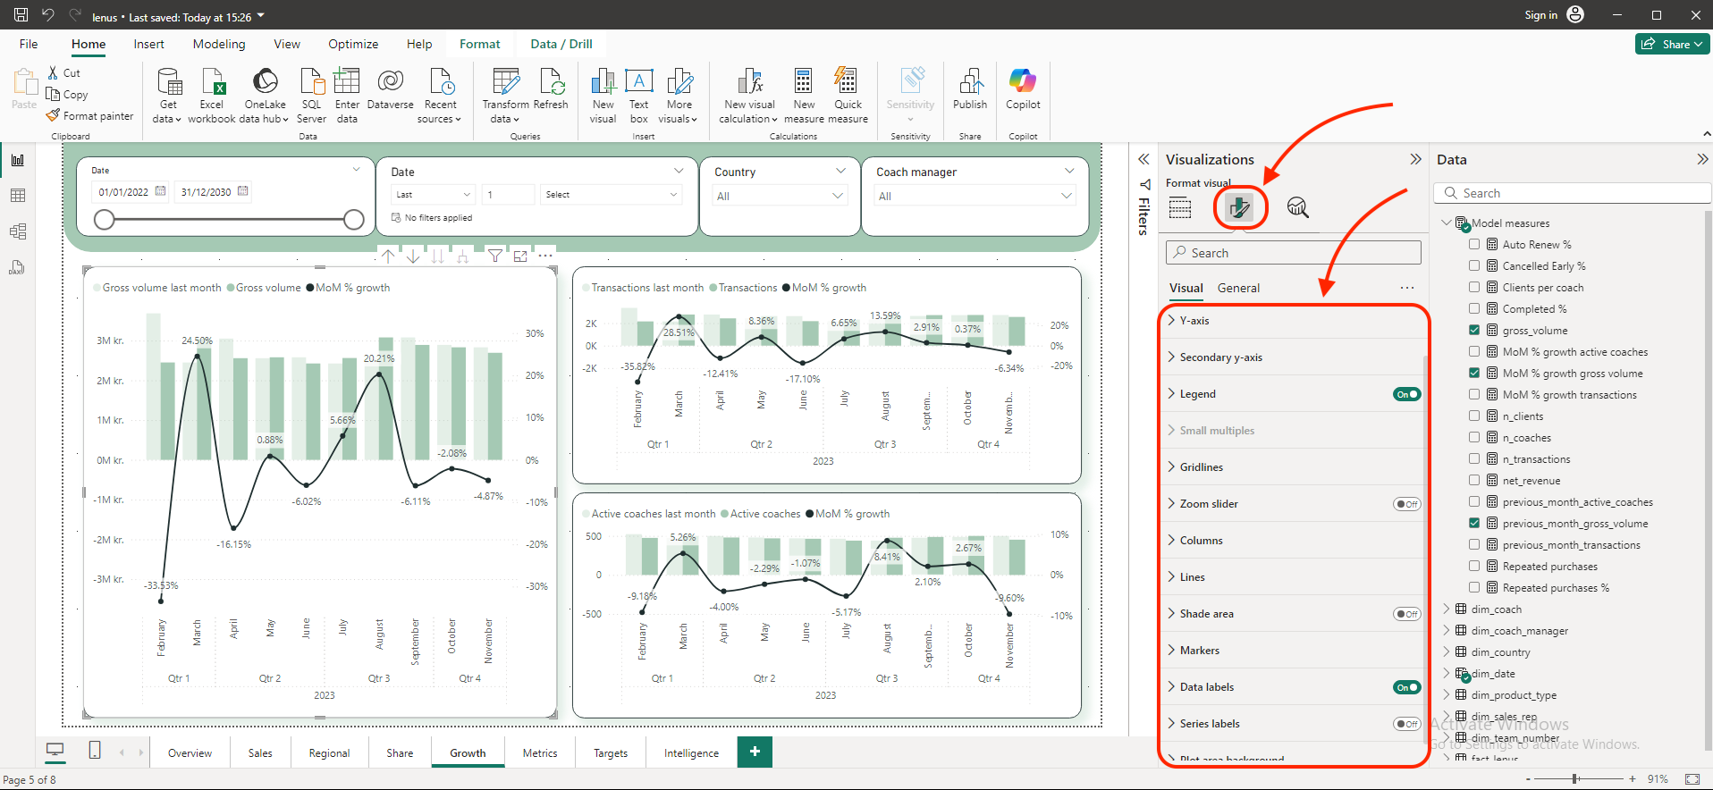Click the filter icon on visual header
The height and width of the screenshot is (790, 1713).
click(494, 256)
